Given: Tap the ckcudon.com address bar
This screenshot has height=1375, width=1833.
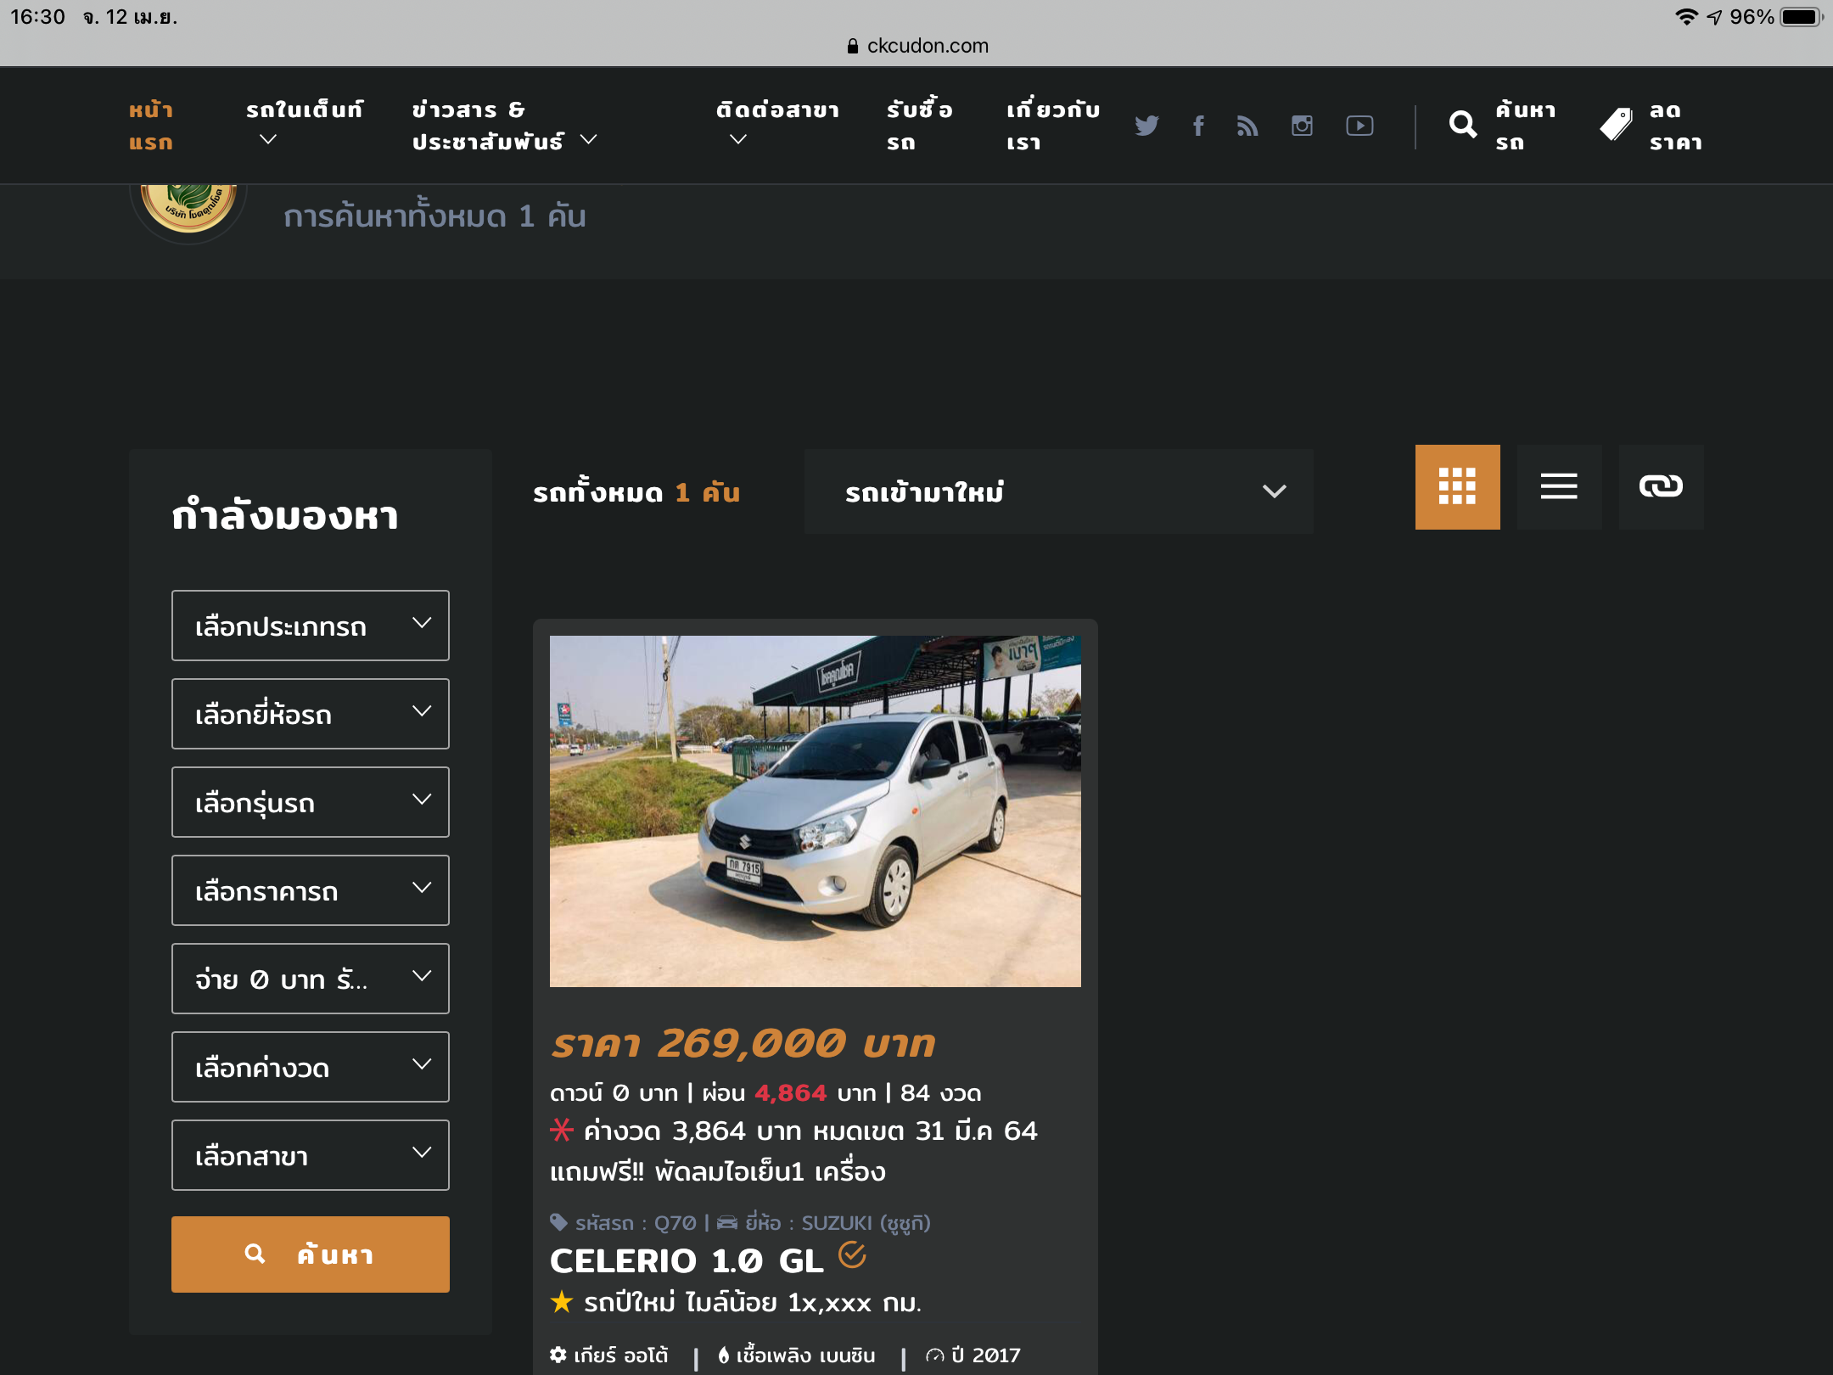Looking at the screenshot, I should 918,46.
